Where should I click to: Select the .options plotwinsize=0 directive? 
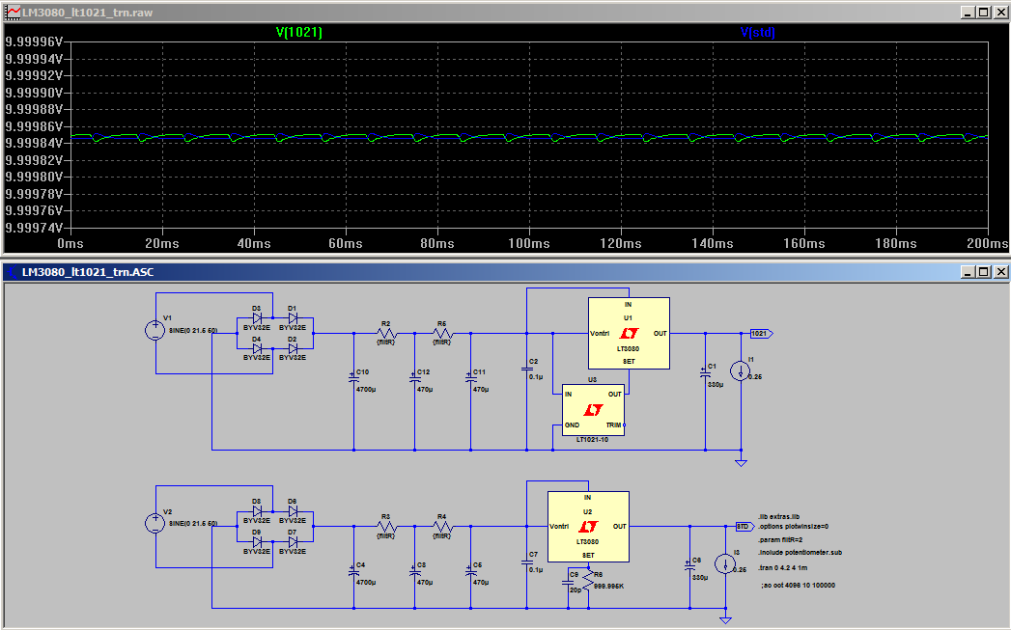793,527
